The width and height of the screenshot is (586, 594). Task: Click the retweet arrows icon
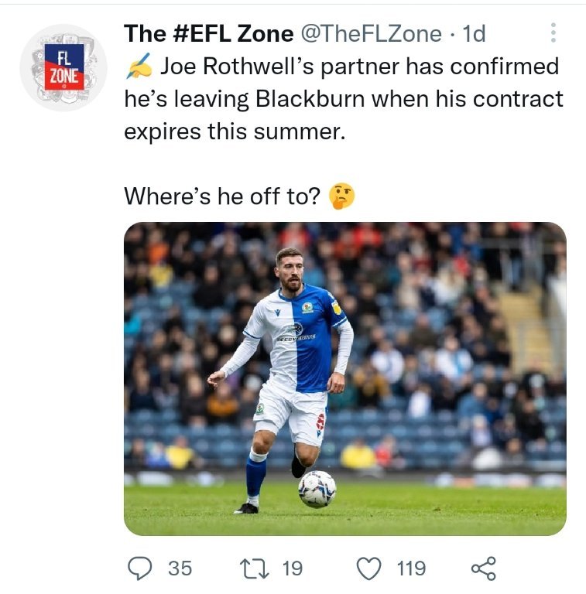255,568
